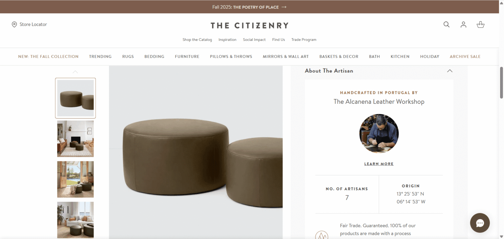Click the Learn More artisan link
This screenshot has width=504, height=239.
pyautogui.click(x=379, y=164)
